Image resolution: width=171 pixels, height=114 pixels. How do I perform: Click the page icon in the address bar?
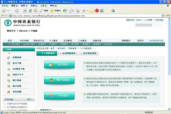[10, 16]
